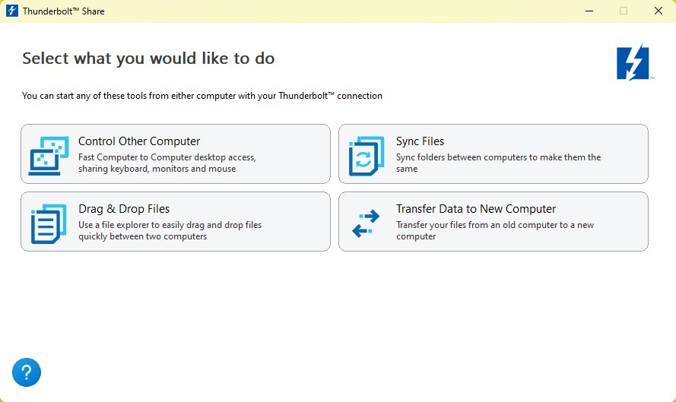Click the Thunderbolt Share title bar app icon

pos(12,11)
